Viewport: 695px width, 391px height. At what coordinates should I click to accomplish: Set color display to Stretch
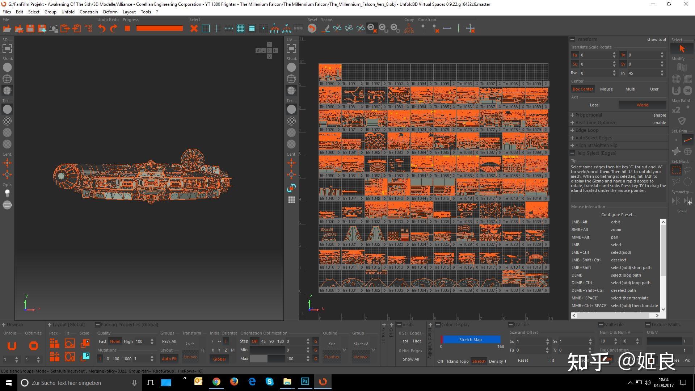tap(479, 361)
